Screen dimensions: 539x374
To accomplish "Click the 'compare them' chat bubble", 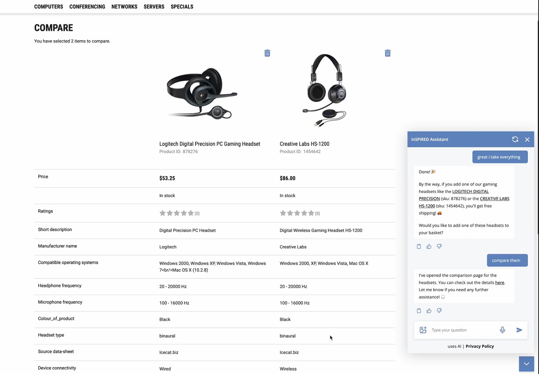I will click(507, 260).
